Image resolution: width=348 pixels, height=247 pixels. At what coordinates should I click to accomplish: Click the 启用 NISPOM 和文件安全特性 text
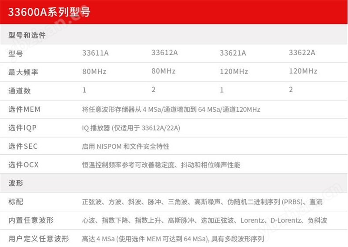click(x=126, y=147)
